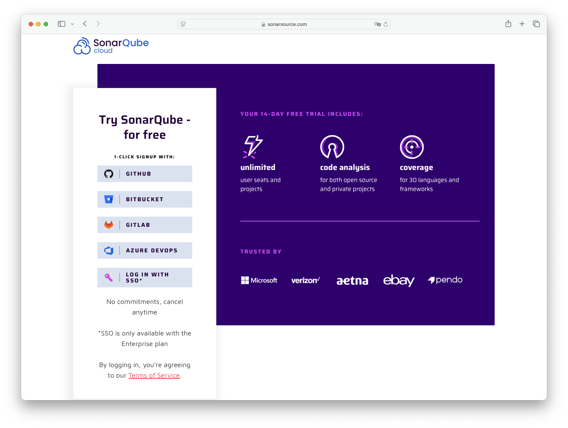Click the 'Try SonarQube - for free' heading
Viewport: 568px width, 428px height.
[x=145, y=127]
